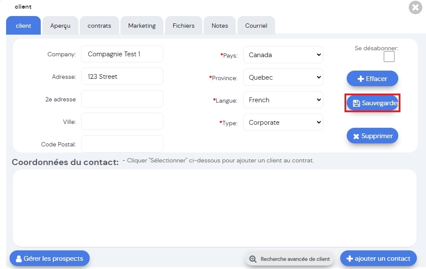Click into the Code Postal field

[x=122, y=144]
